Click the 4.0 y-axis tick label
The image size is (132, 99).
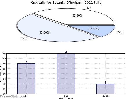pyautogui.click(x=4, y=54)
